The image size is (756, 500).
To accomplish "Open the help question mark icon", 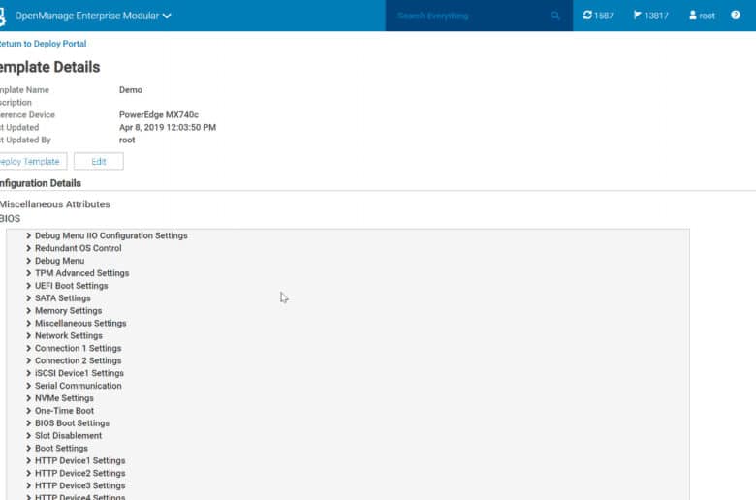I will pos(736,16).
